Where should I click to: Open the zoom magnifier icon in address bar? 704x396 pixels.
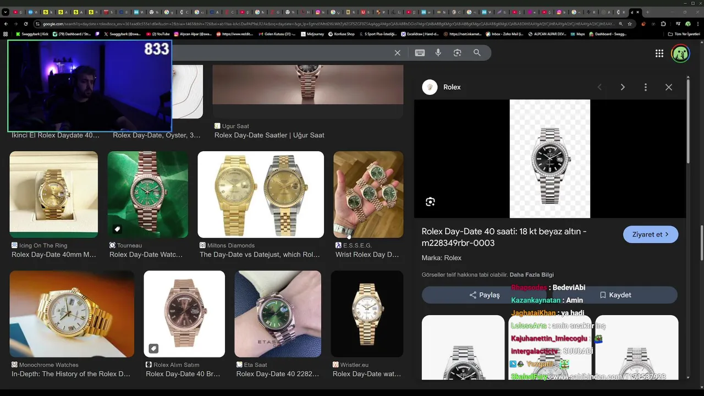tap(621, 24)
